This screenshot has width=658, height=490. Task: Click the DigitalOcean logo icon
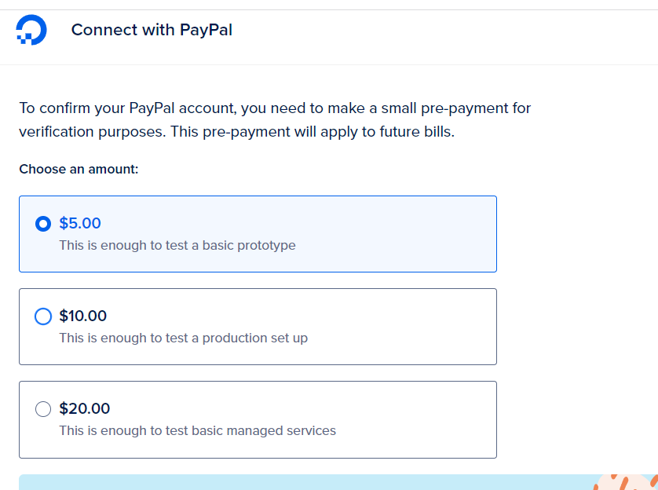click(x=31, y=31)
